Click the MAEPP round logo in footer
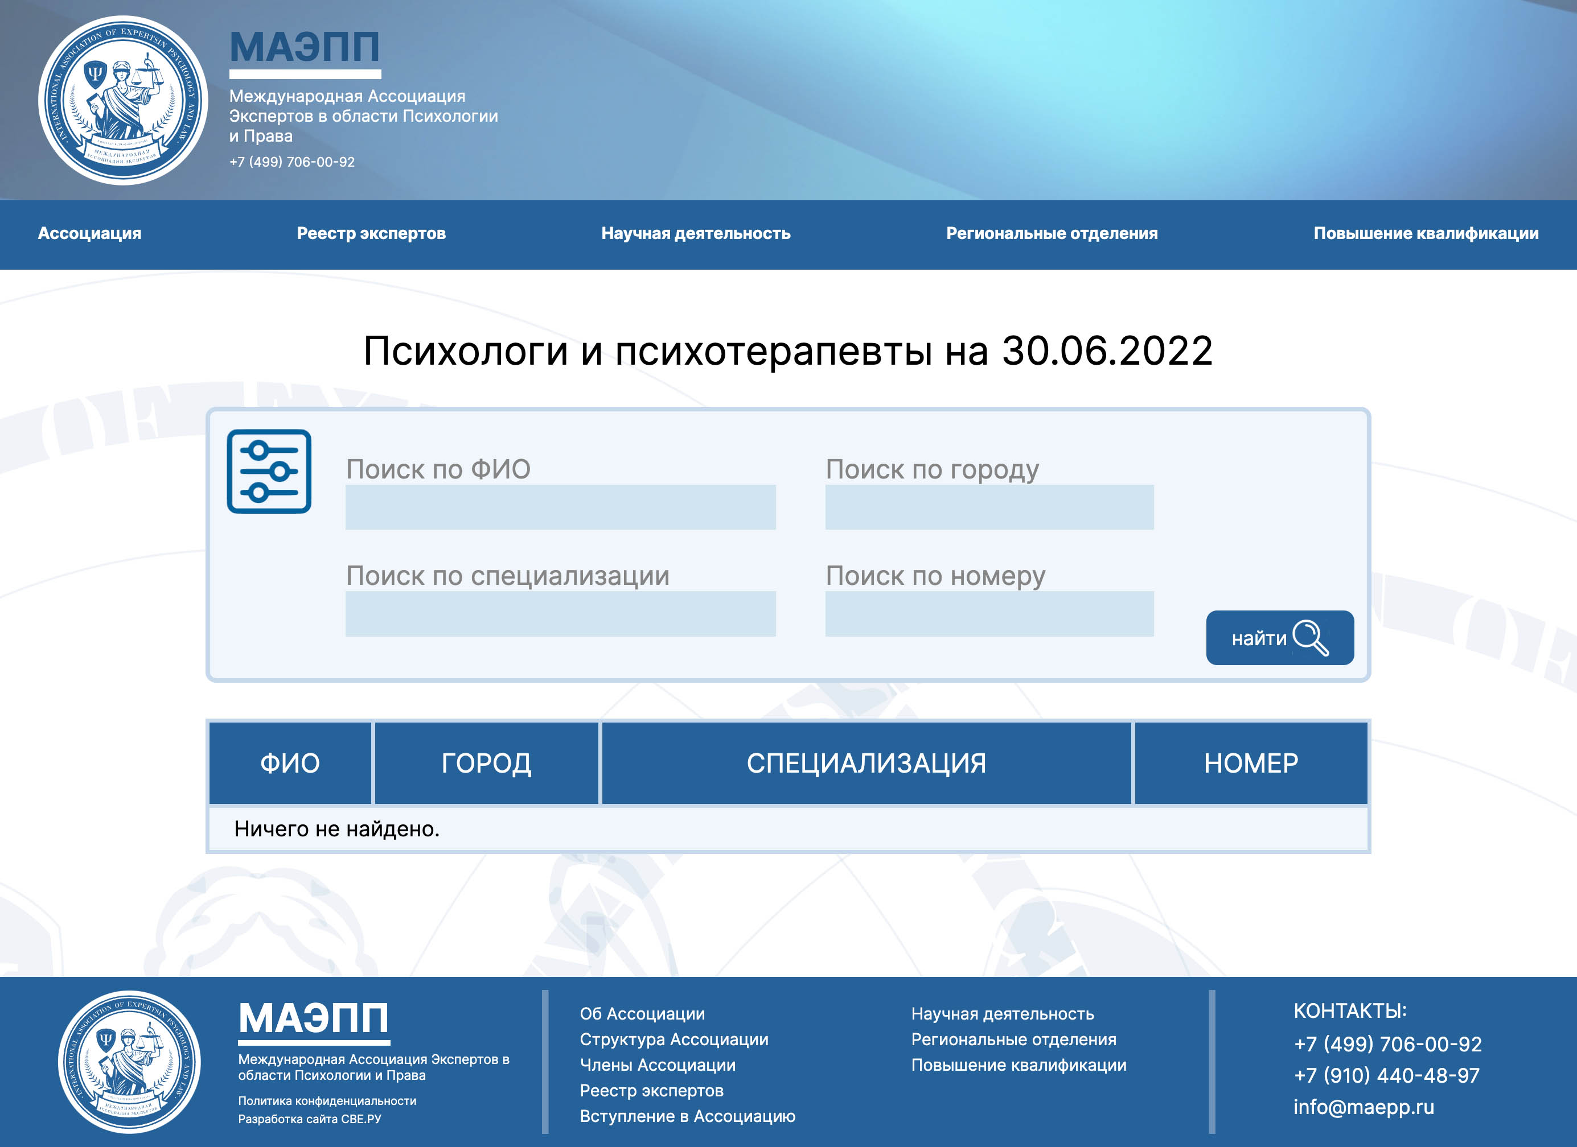This screenshot has height=1147, width=1577. tap(129, 1062)
